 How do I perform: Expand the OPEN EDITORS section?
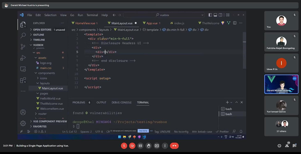click(x=48, y=30)
